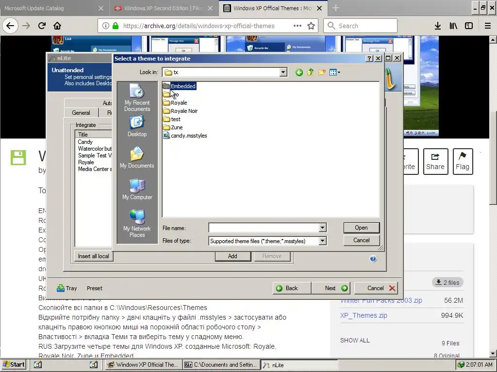Open the XP_Themes.zip download link
Screen dimensions: 497x372
pyautogui.click(x=364, y=315)
